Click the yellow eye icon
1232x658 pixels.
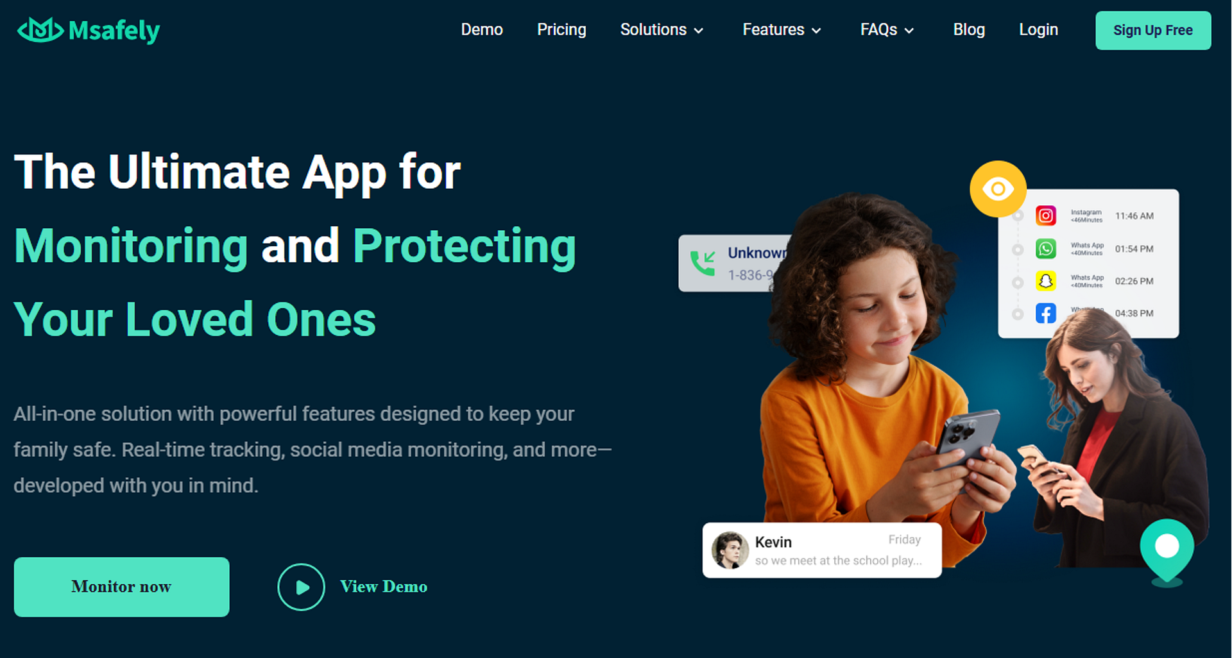click(998, 189)
